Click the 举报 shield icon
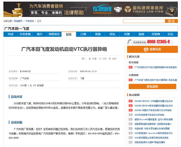Image resolution: width=181 pixels, height=147 pixels. coord(110,59)
